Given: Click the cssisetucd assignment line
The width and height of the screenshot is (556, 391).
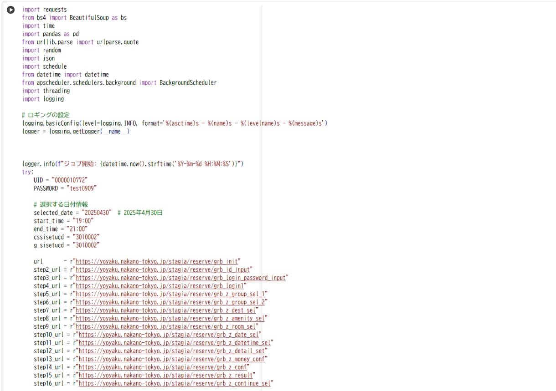Looking at the screenshot, I should 67,237.
